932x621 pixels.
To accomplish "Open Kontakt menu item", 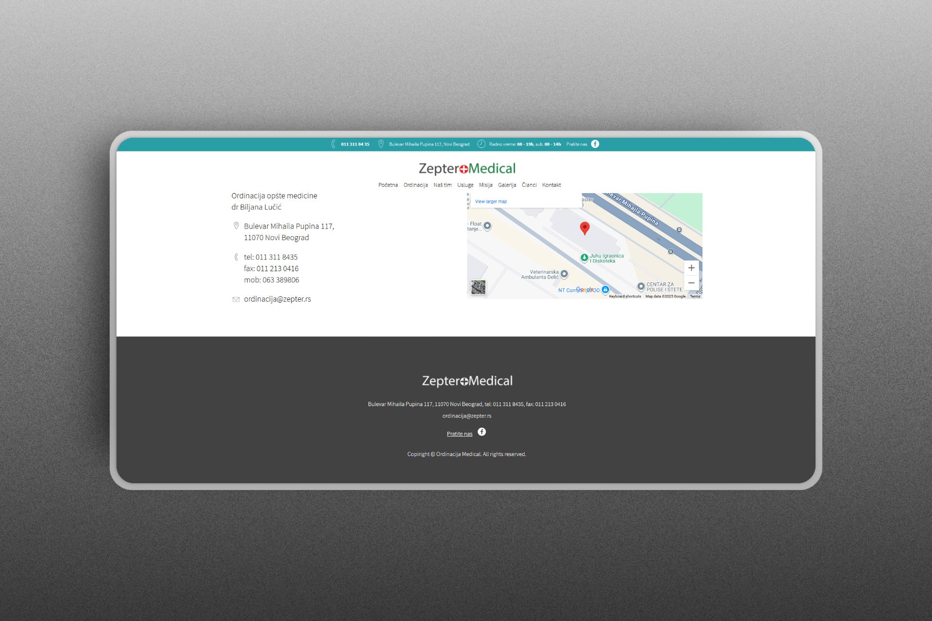I will click(x=551, y=185).
